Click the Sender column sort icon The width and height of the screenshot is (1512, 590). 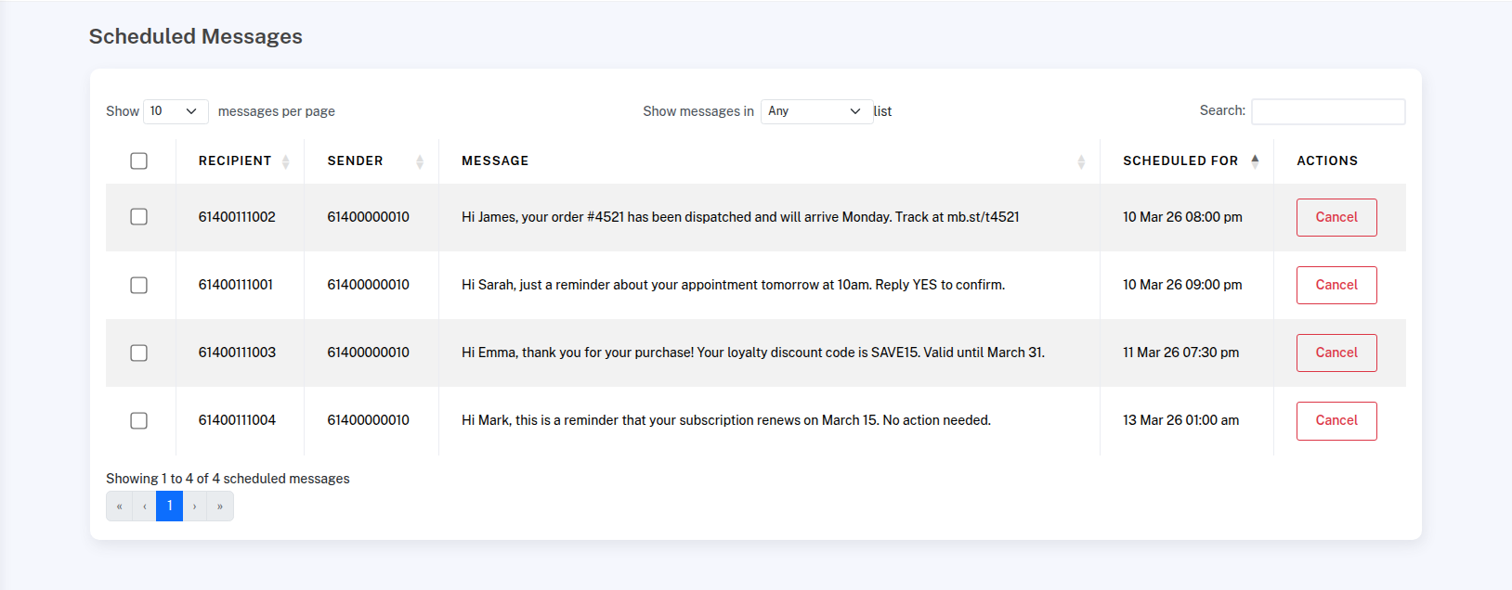point(420,161)
